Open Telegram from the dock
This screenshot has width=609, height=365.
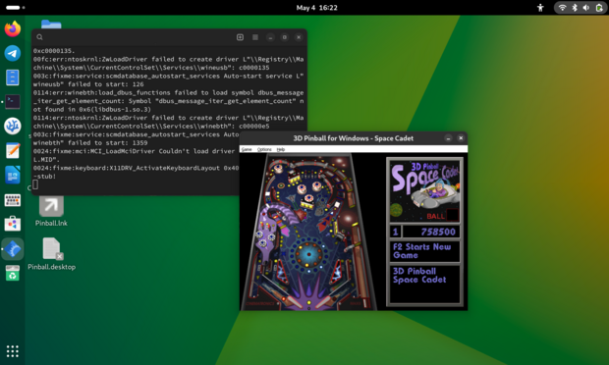pyautogui.click(x=13, y=53)
